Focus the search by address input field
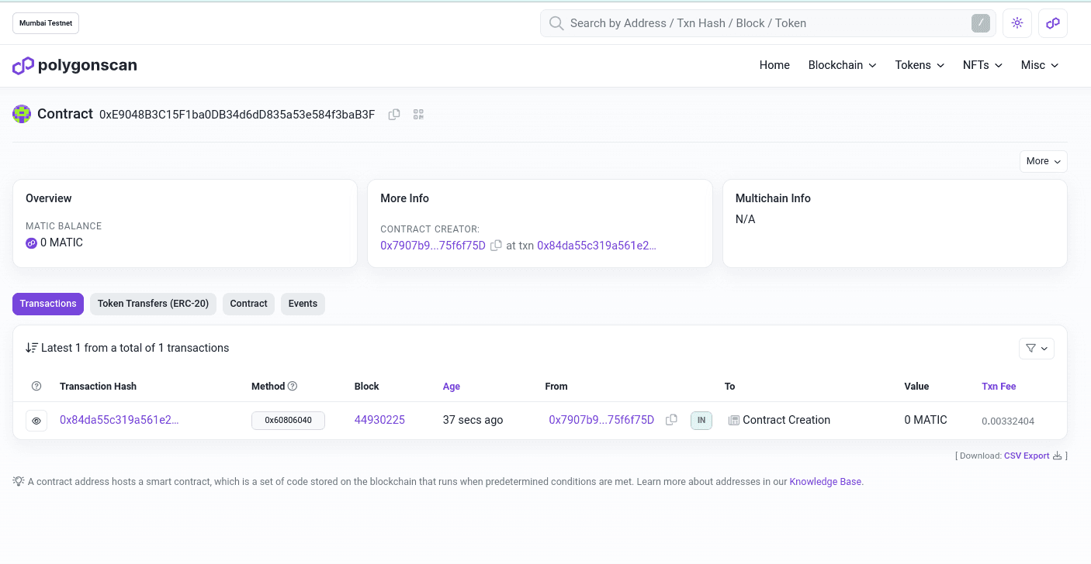1091x564 pixels. pos(768,23)
